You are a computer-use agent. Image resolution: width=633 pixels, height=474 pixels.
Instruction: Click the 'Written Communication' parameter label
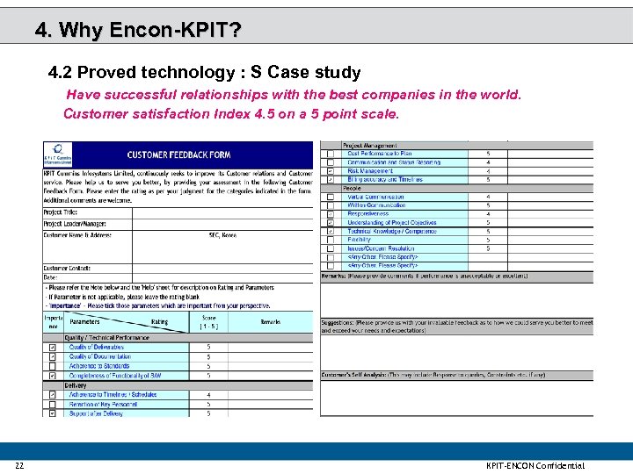pos(376,205)
